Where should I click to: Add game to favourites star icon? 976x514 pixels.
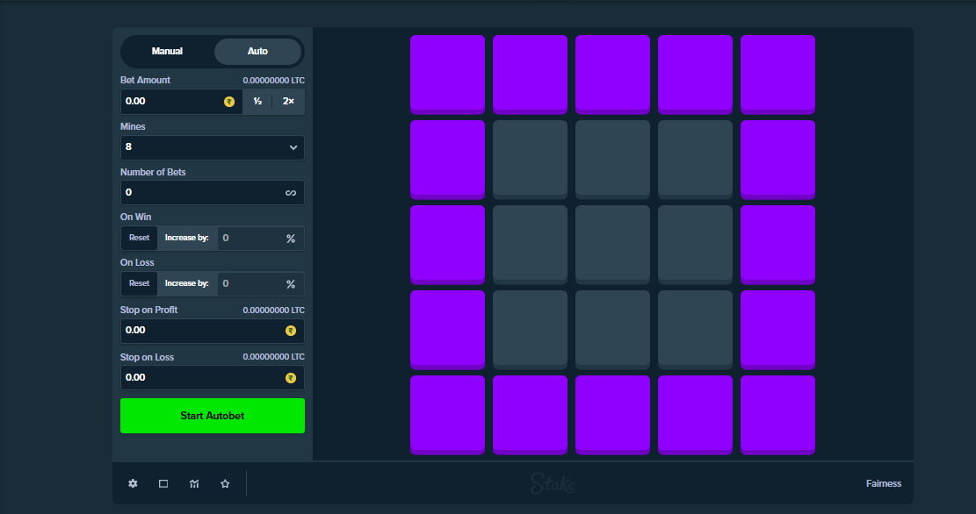point(225,483)
